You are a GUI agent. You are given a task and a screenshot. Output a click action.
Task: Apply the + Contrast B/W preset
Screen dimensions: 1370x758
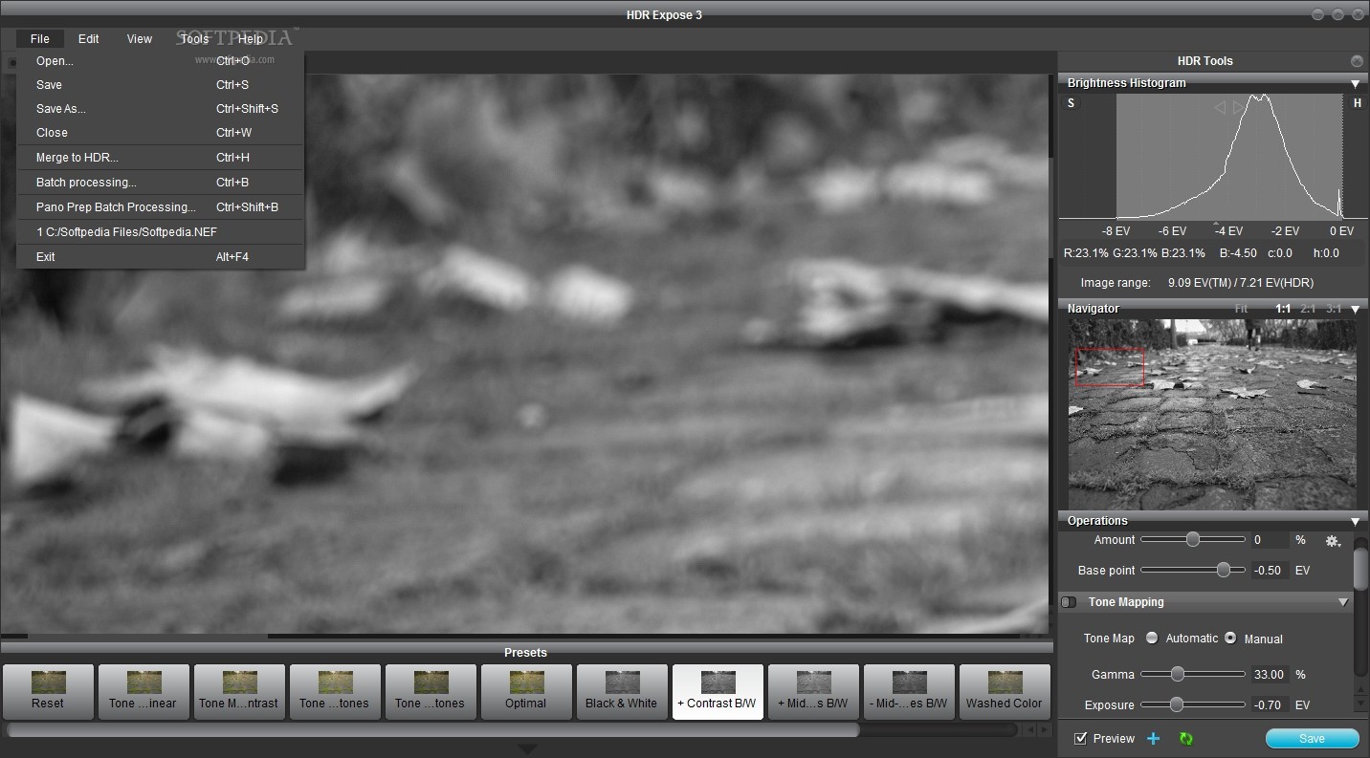(718, 692)
